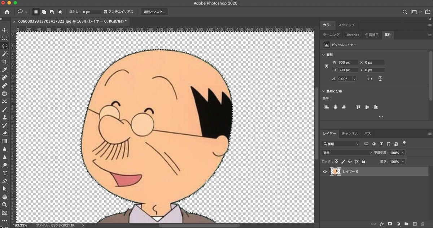The image size is (433, 228).
Task: Open the 塗り fill dropdown arrow
Action: pos(403,162)
